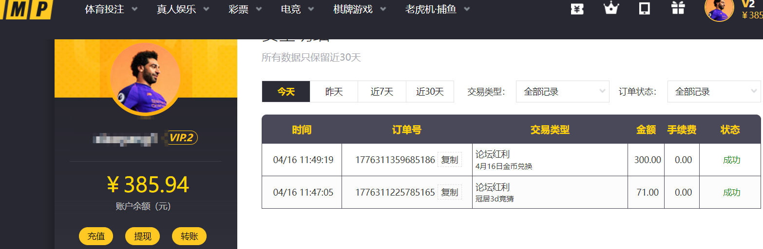Click the 所有数据只保留近30天 notice

311,57
